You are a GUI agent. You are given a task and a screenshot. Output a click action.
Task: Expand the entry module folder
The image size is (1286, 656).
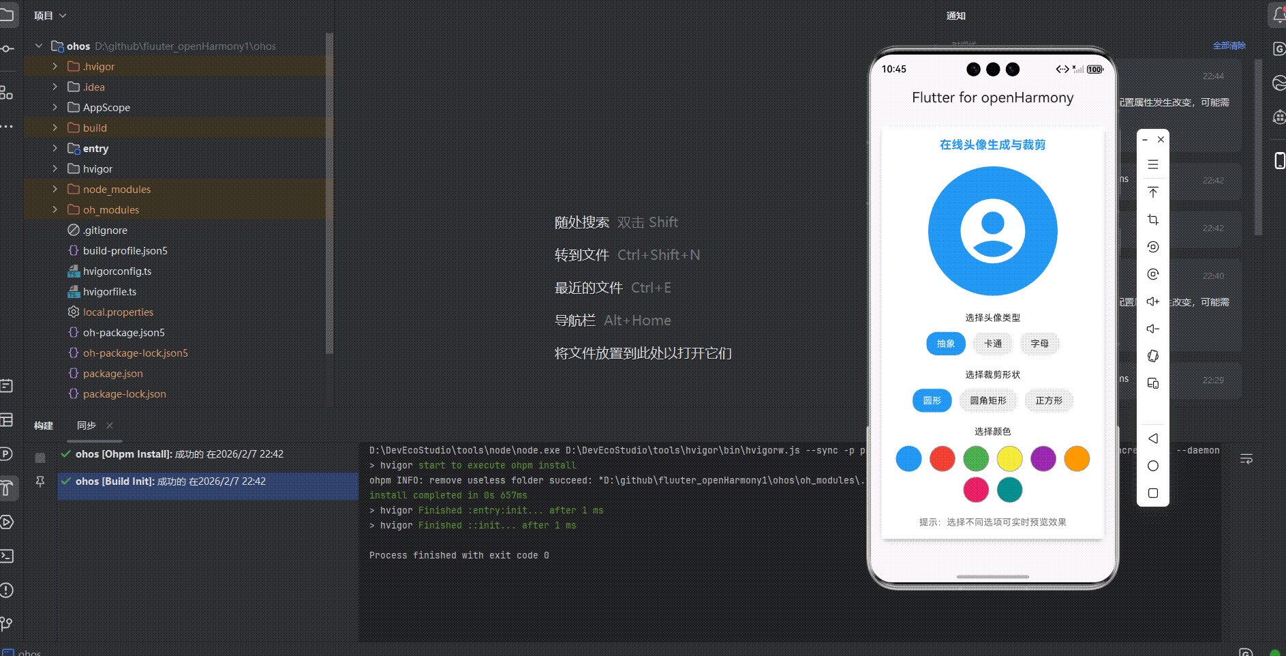tap(55, 148)
